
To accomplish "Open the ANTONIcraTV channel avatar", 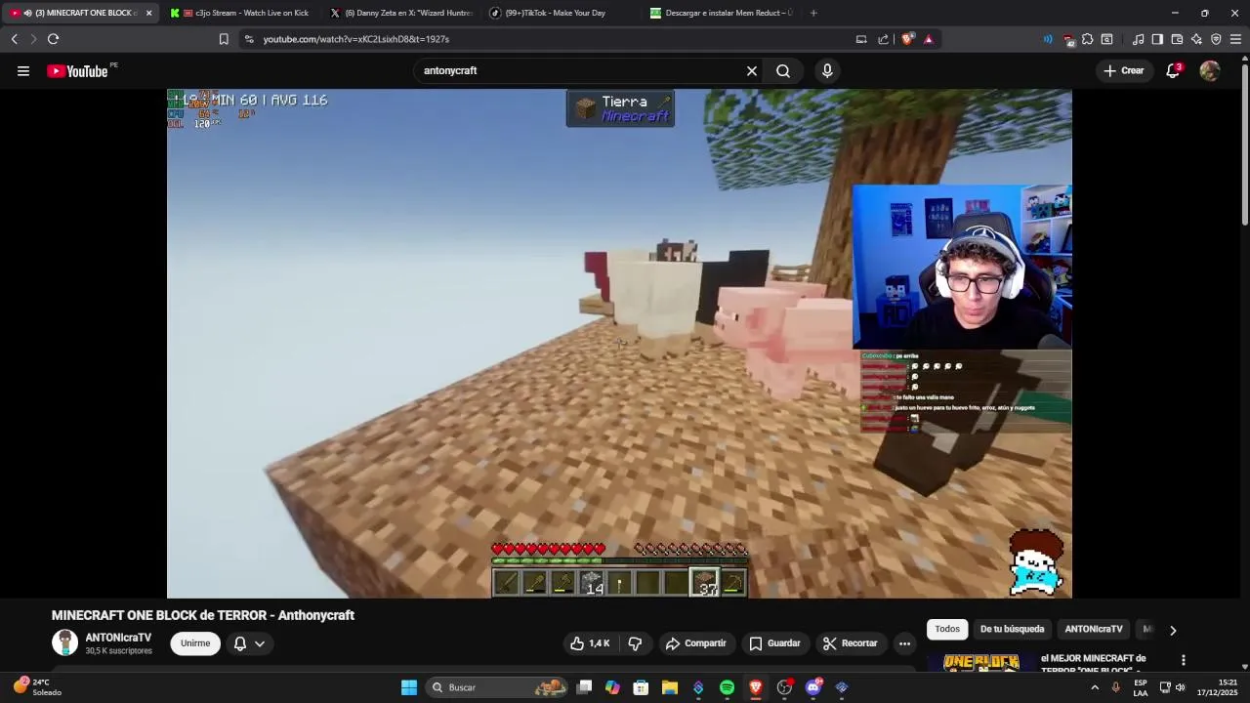I will pyautogui.click(x=65, y=642).
